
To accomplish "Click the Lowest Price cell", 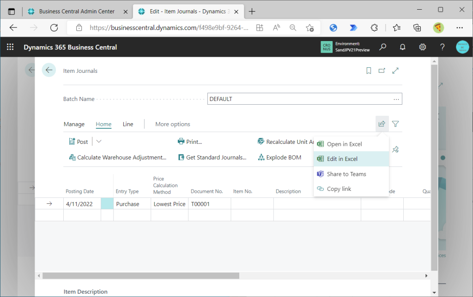I will point(170,204).
